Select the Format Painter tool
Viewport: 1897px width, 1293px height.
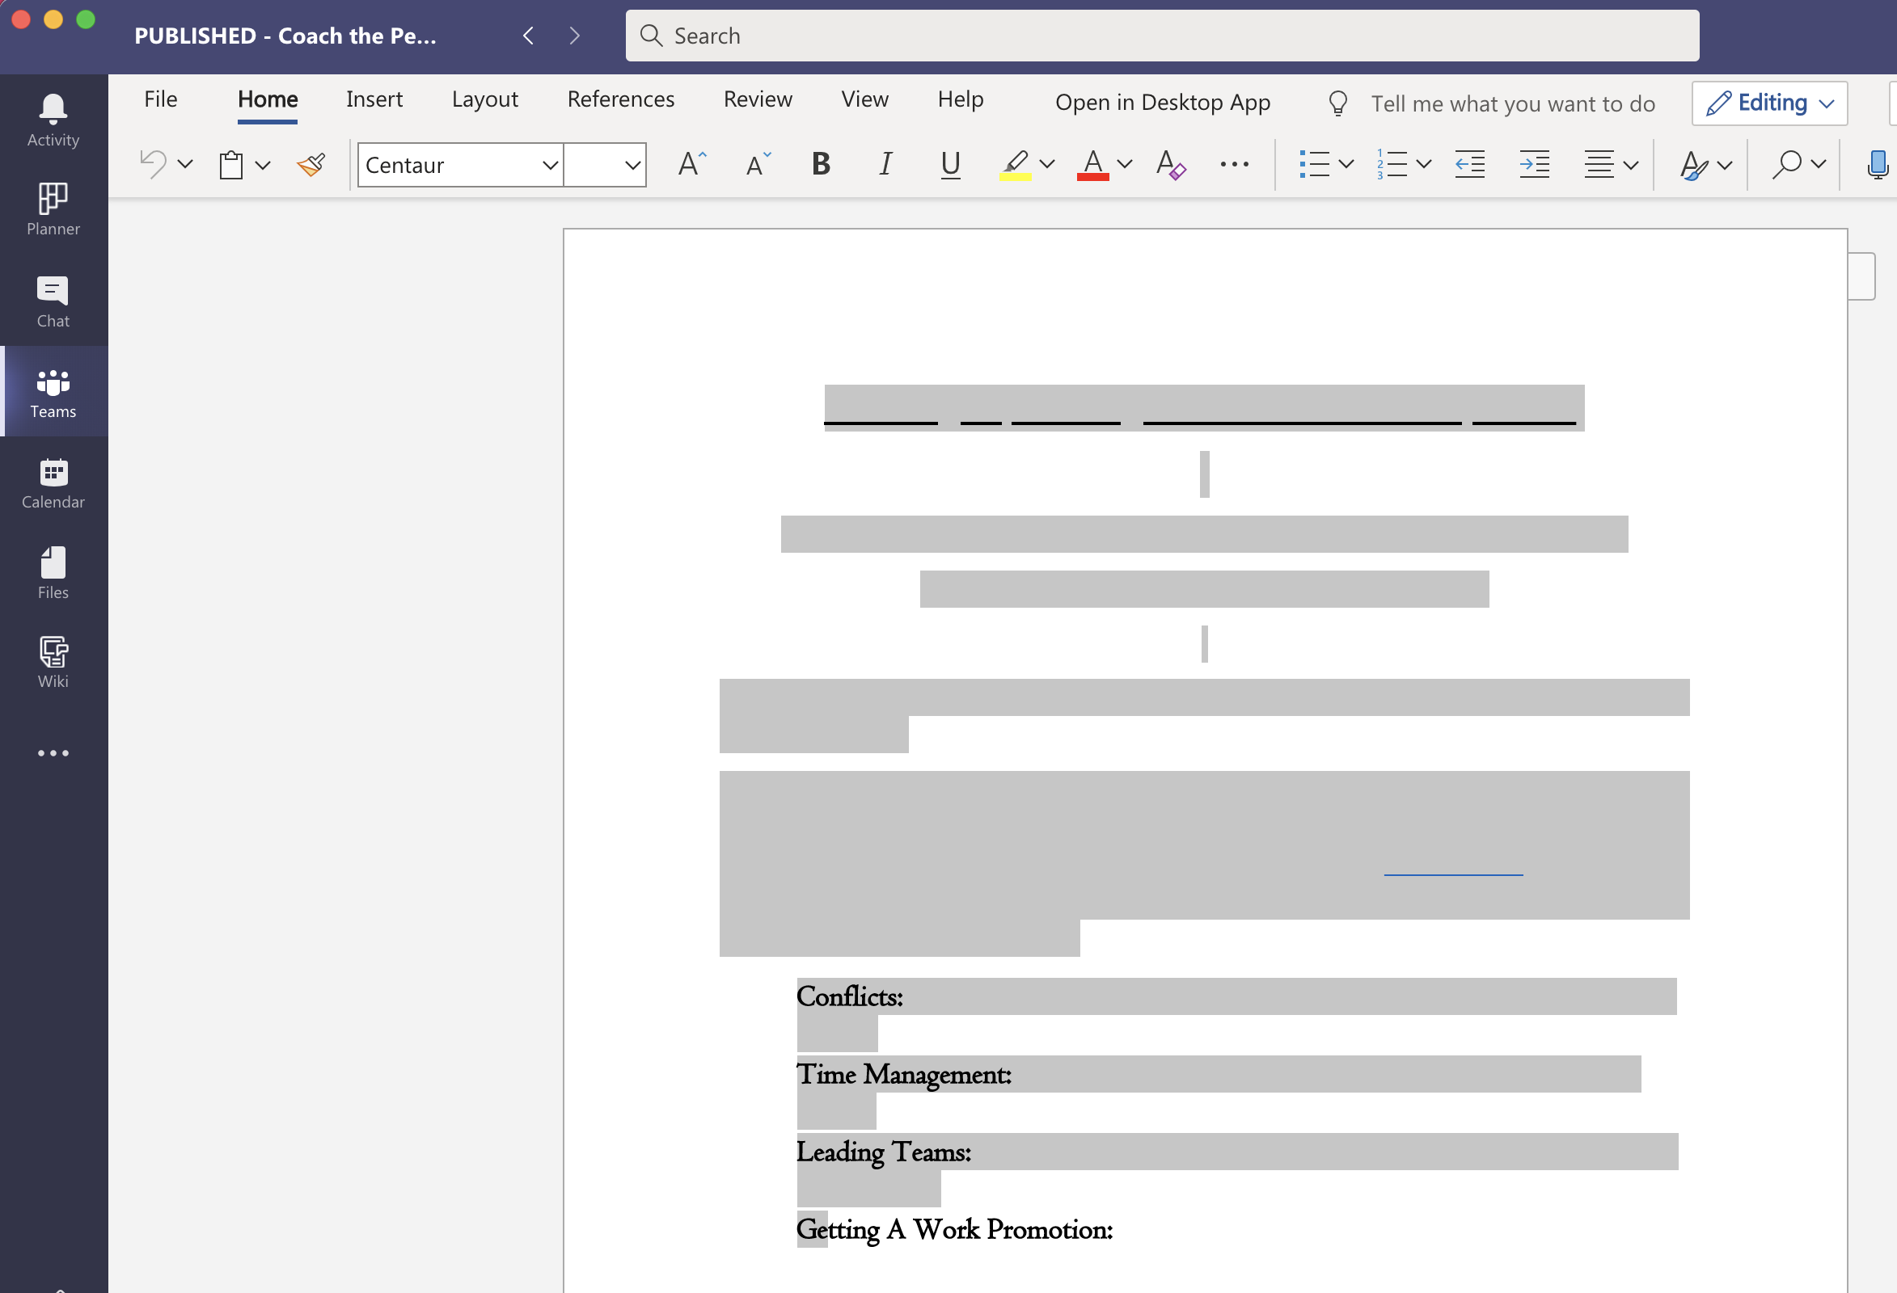pyautogui.click(x=311, y=164)
